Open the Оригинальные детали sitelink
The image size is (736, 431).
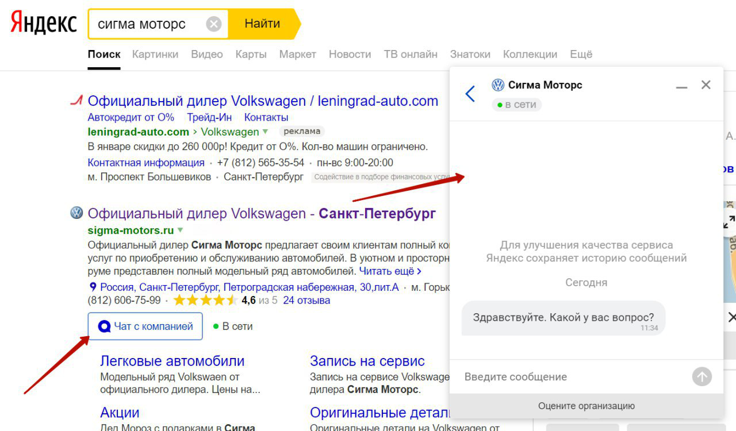[x=379, y=413]
